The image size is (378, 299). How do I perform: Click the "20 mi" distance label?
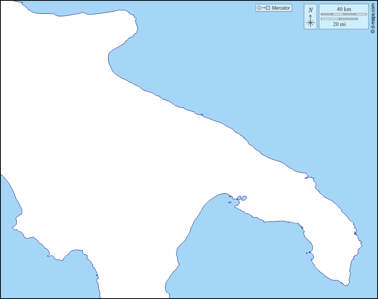(339, 24)
